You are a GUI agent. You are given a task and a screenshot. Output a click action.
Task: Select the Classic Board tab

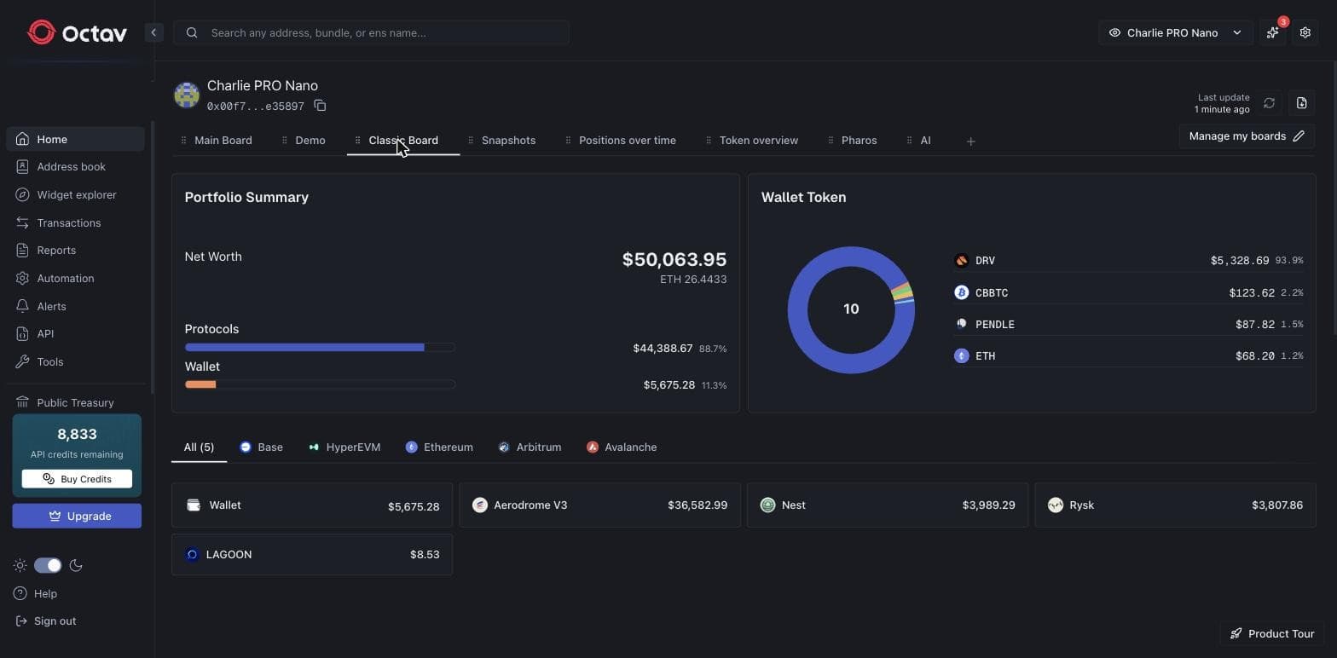click(x=402, y=141)
